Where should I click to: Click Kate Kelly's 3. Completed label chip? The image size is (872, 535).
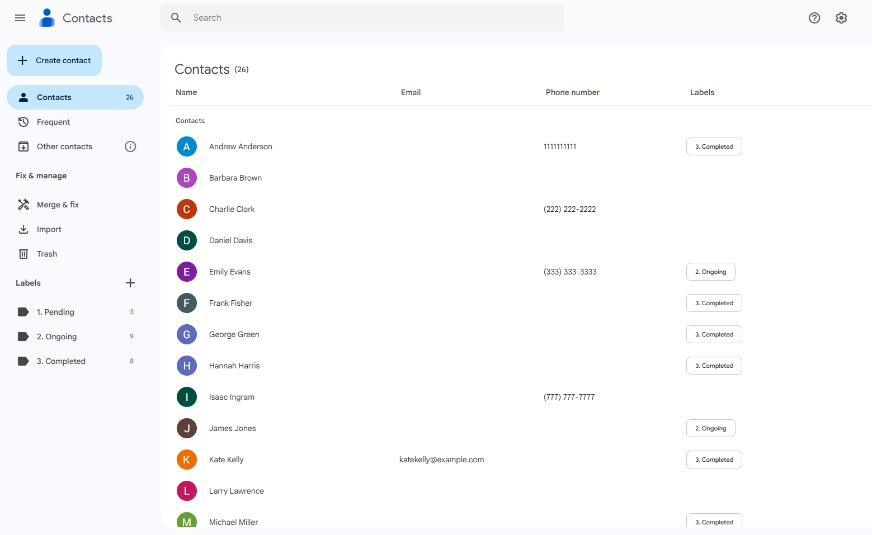pyautogui.click(x=714, y=460)
